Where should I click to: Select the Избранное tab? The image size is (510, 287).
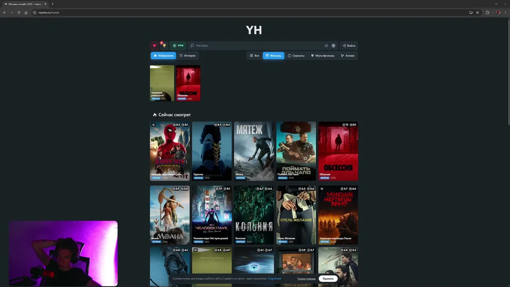163,56
